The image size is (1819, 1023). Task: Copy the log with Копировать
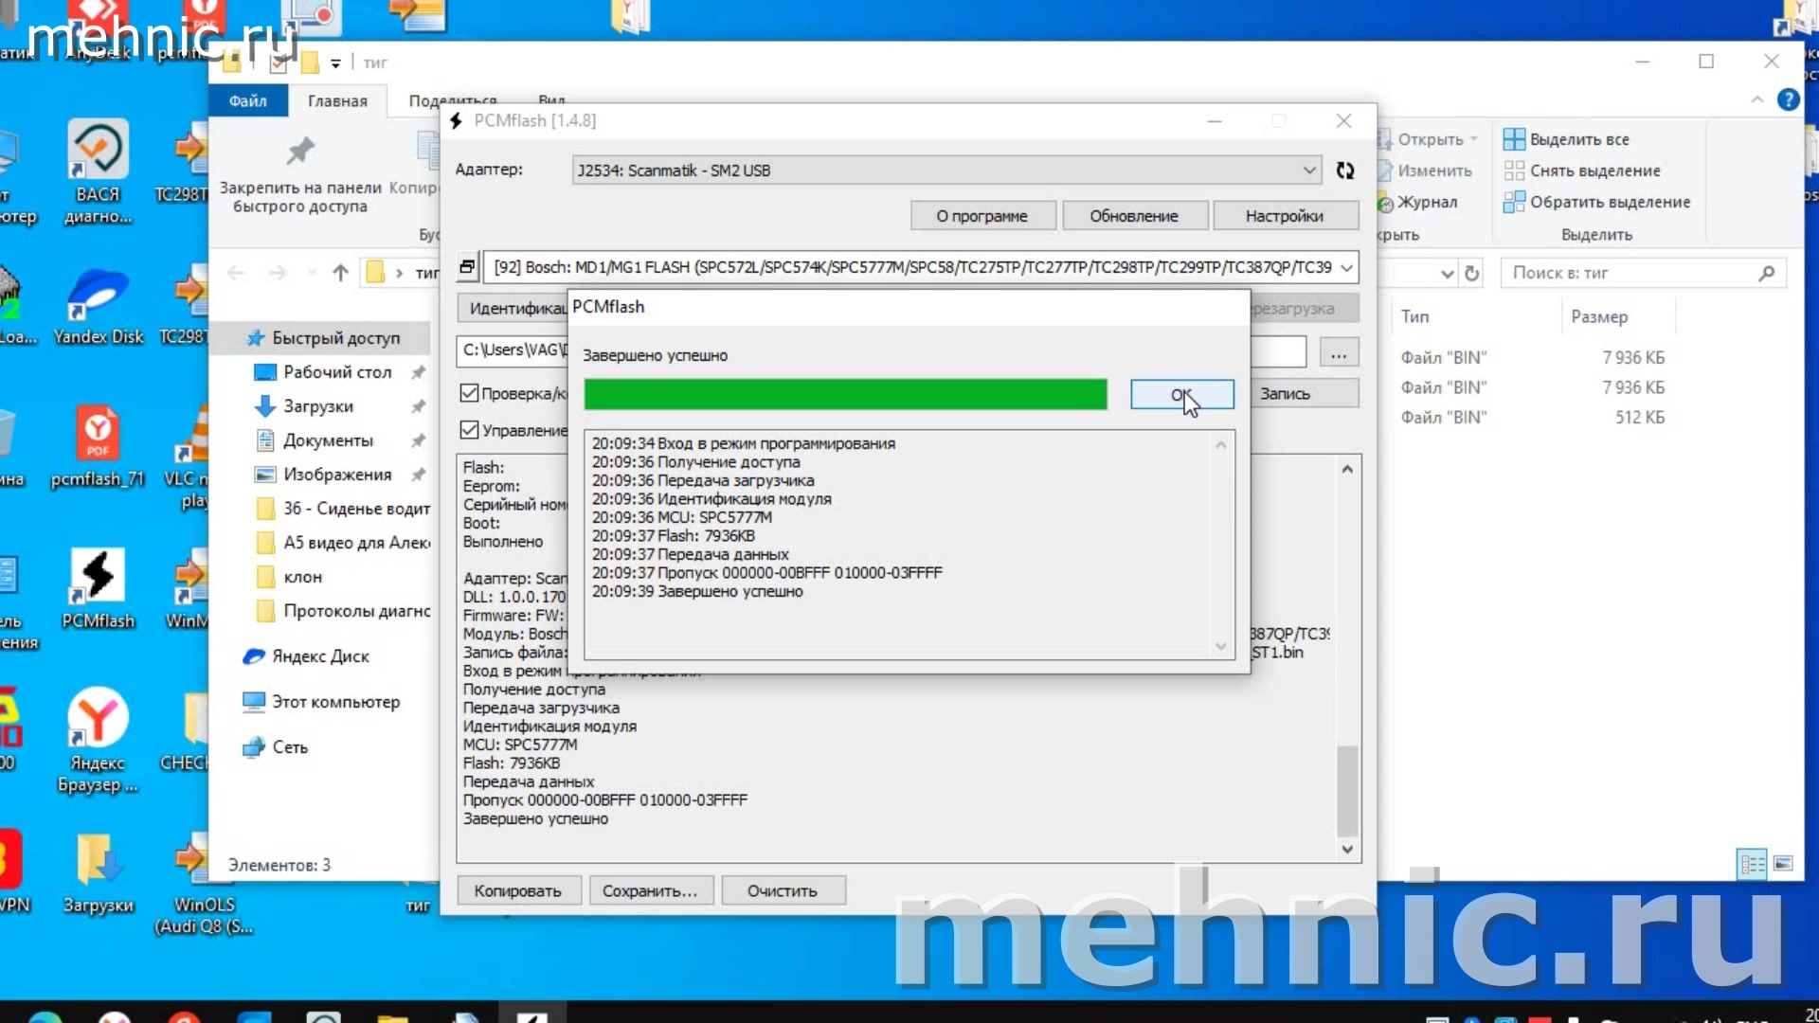click(x=518, y=891)
